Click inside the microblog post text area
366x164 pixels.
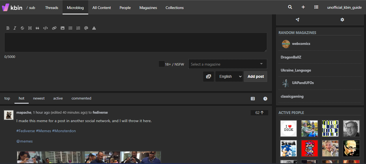[135, 42]
